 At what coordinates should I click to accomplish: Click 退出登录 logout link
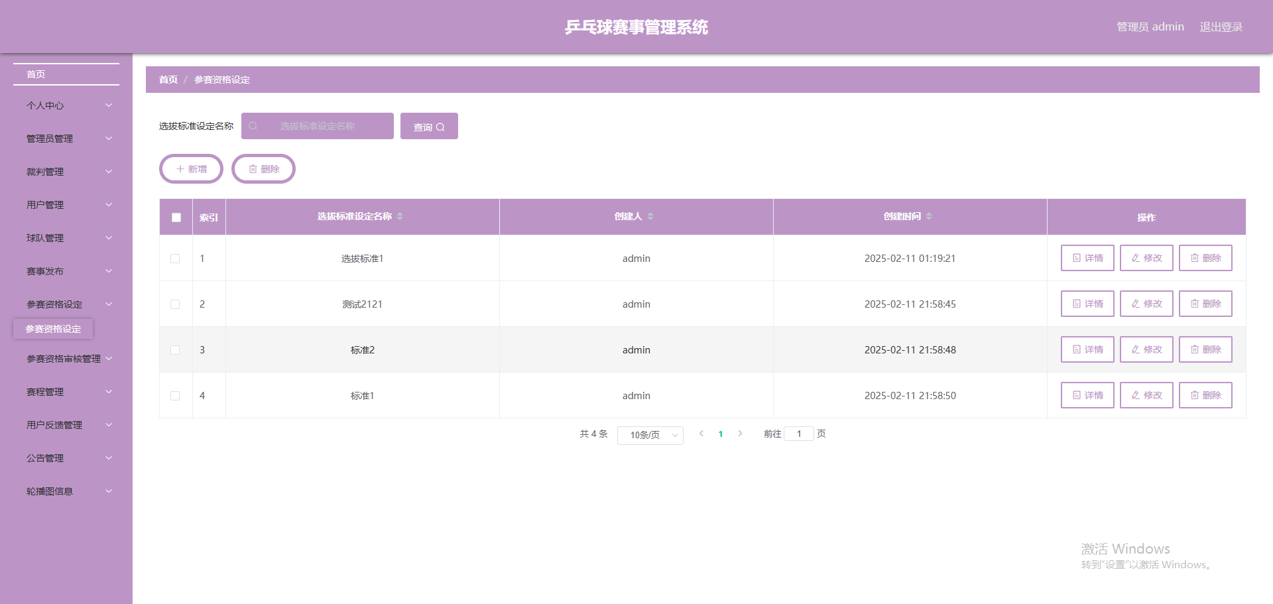tap(1221, 27)
